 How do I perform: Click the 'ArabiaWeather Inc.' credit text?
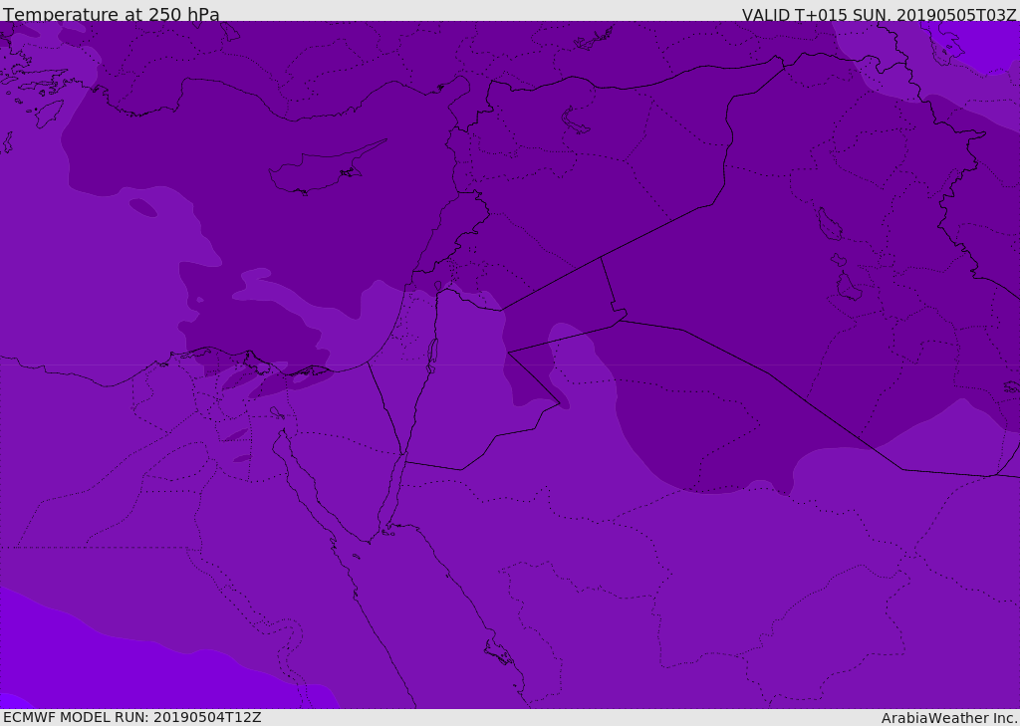[x=948, y=718]
